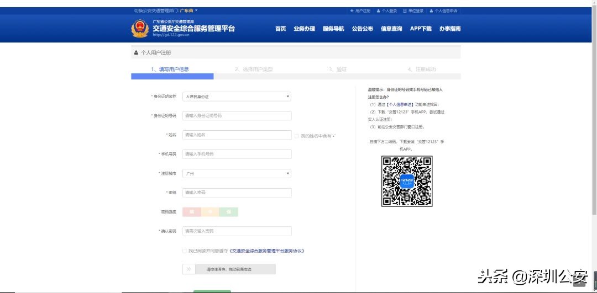
Task: Focus the 确认密码 input field
Action: [x=237, y=231]
